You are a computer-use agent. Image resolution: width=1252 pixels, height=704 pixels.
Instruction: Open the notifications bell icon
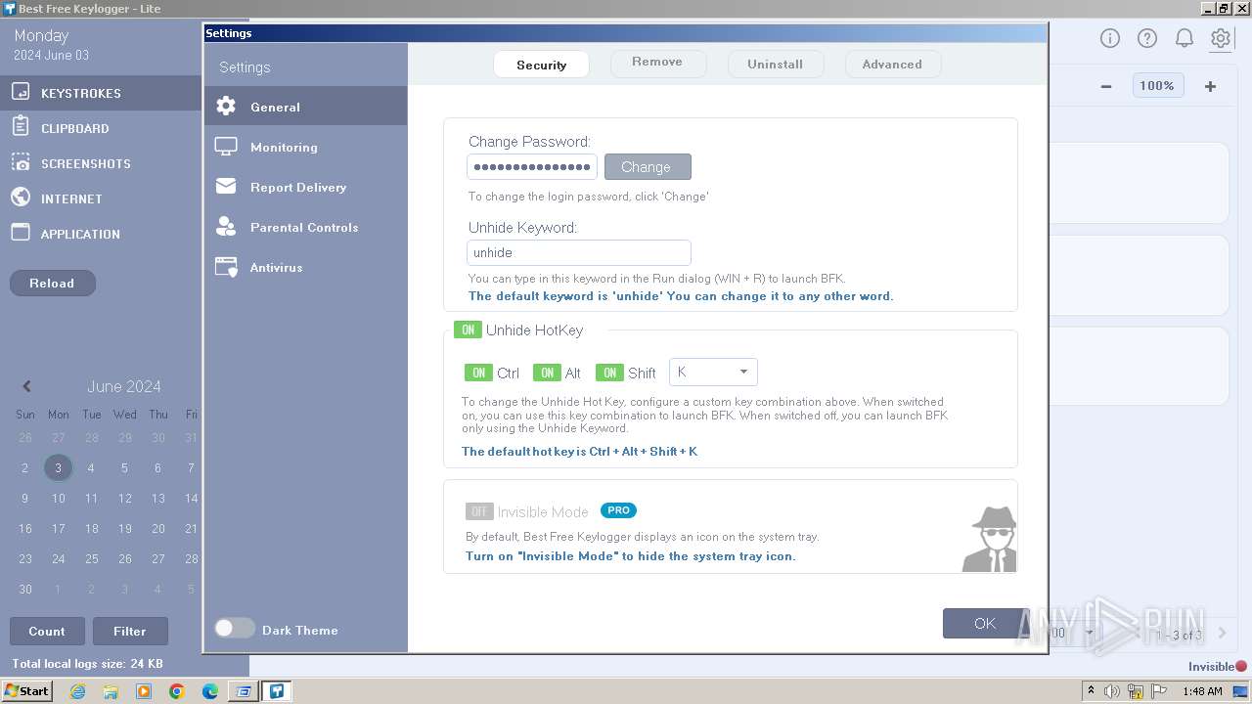pyautogui.click(x=1184, y=38)
